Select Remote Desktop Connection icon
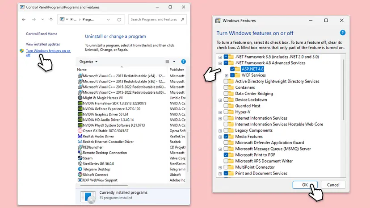Image resolution: width=370 pixels, height=208 pixels. tap(80, 153)
